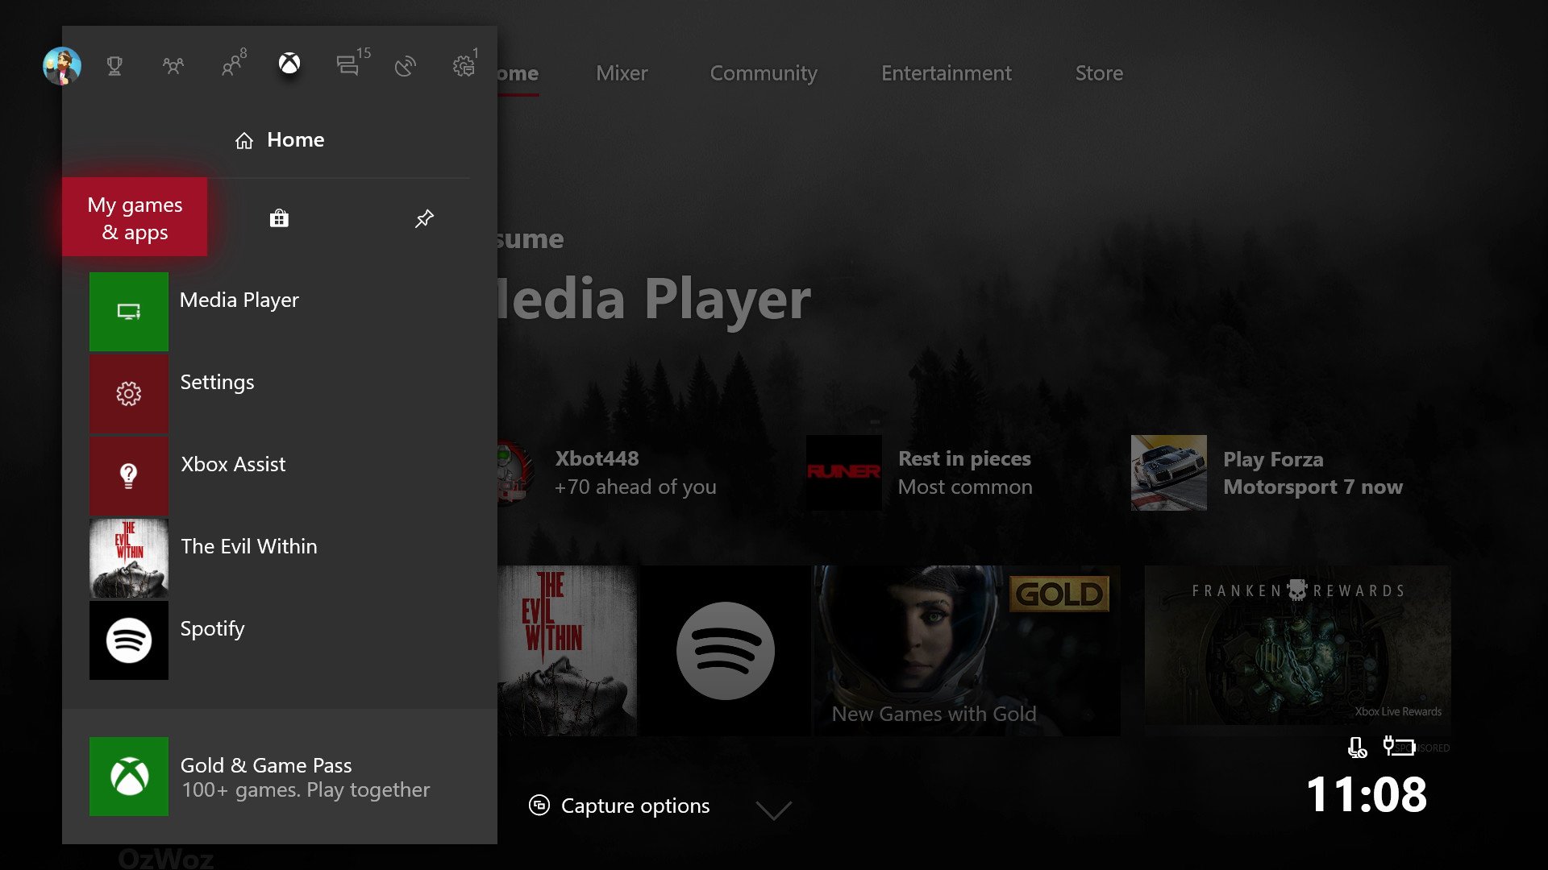Click the Xbox Assist lightbulb tile

(x=129, y=476)
